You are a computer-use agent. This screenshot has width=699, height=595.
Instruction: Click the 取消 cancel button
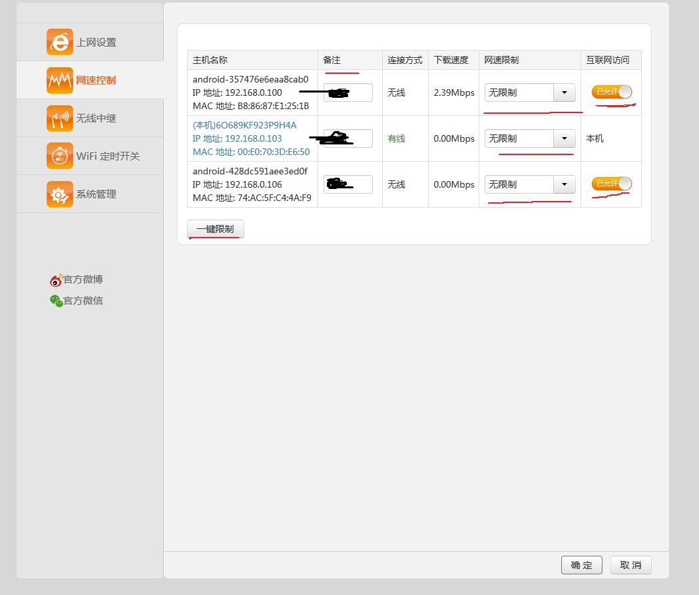pos(630,565)
